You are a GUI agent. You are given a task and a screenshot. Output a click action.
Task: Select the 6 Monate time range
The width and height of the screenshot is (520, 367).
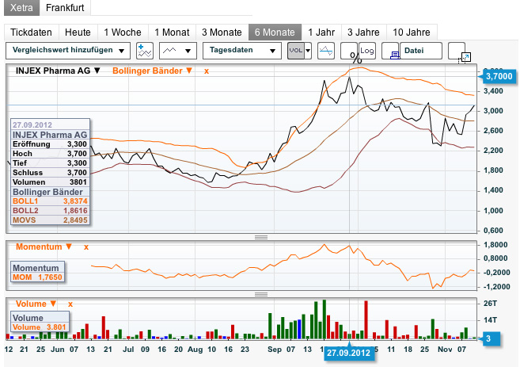(x=275, y=32)
